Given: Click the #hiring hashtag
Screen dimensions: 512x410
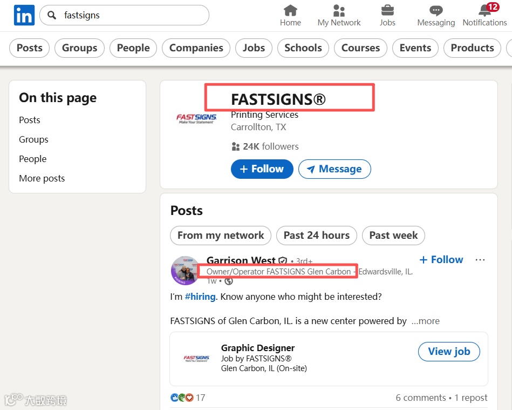Looking at the screenshot, I should coord(200,297).
